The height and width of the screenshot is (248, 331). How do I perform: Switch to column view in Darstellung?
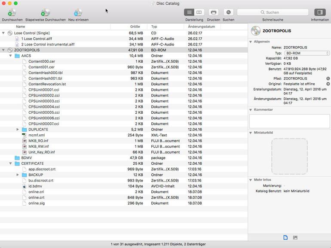pyautogui.click(x=199, y=12)
